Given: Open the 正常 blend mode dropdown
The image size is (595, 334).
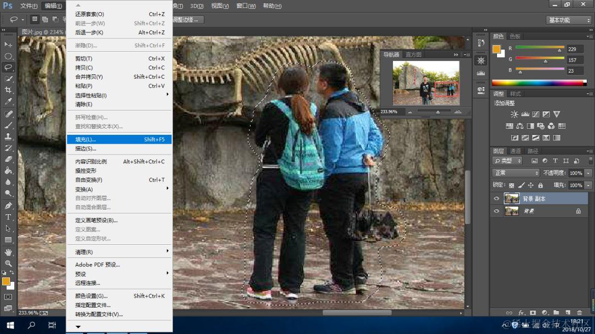Looking at the screenshot, I should (x=516, y=173).
